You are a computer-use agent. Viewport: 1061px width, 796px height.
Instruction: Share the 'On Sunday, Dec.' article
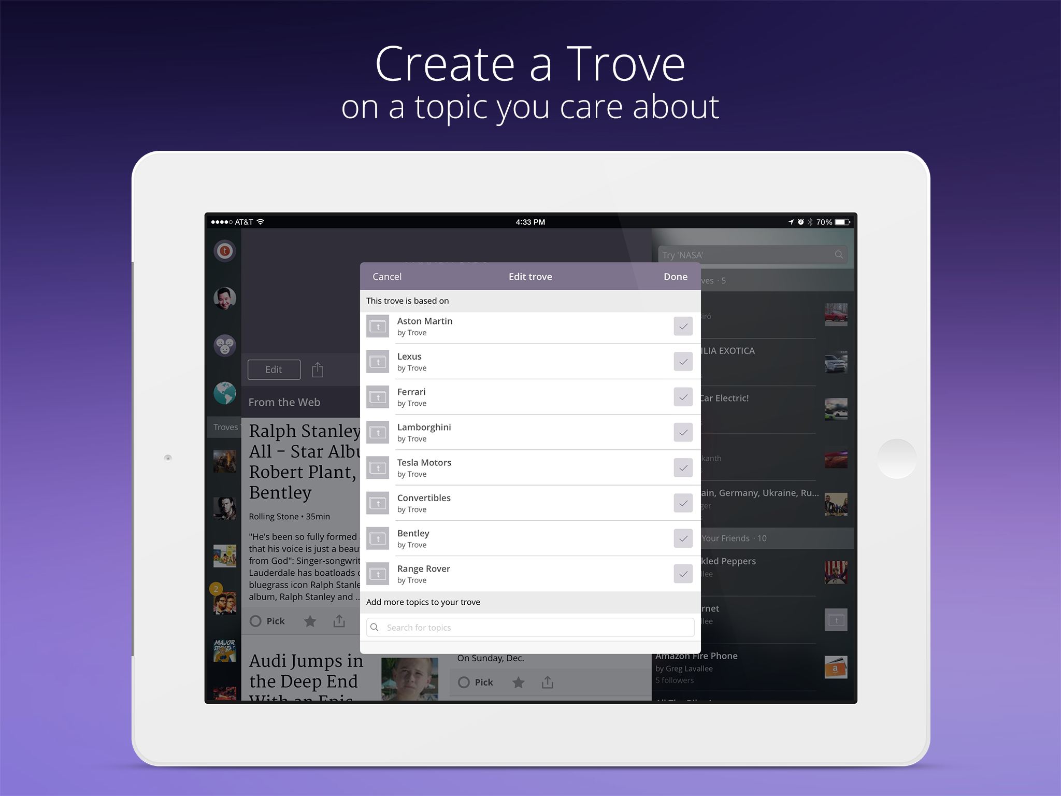[x=548, y=682]
